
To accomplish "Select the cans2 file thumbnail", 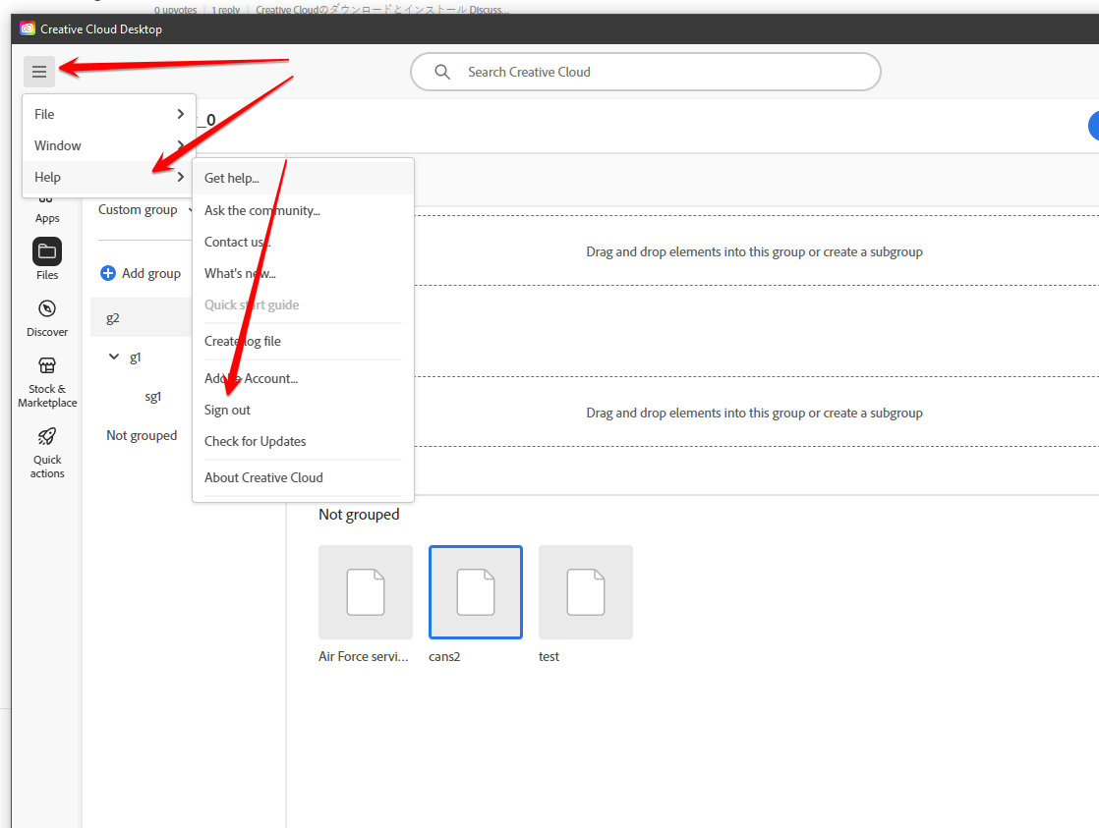I will [475, 591].
